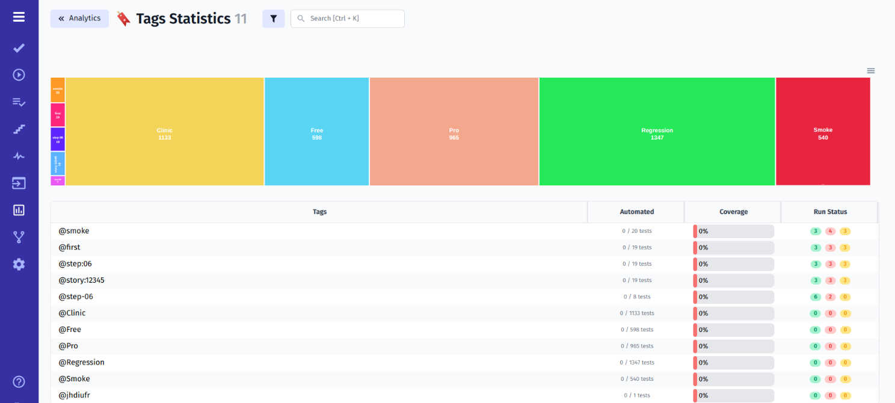The width and height of the screenshot is (895, 403).
Task: Open Settings via the gear icon
Action: (x=18, y=264)
